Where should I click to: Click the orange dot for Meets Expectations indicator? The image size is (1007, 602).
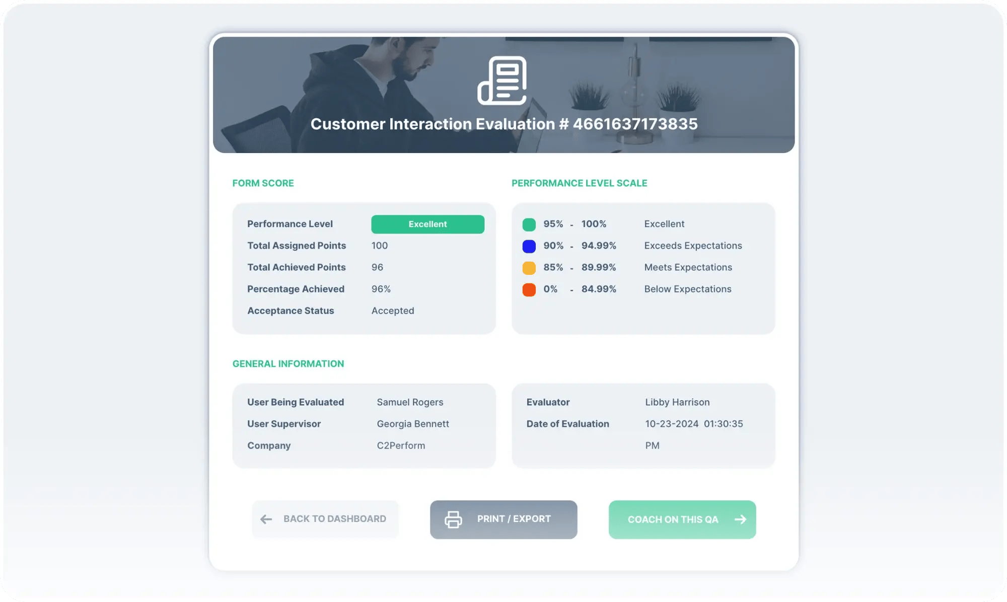click(x=528, y=267)
